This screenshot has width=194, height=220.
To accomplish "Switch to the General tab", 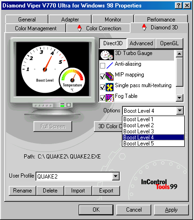I will point(27,20).
